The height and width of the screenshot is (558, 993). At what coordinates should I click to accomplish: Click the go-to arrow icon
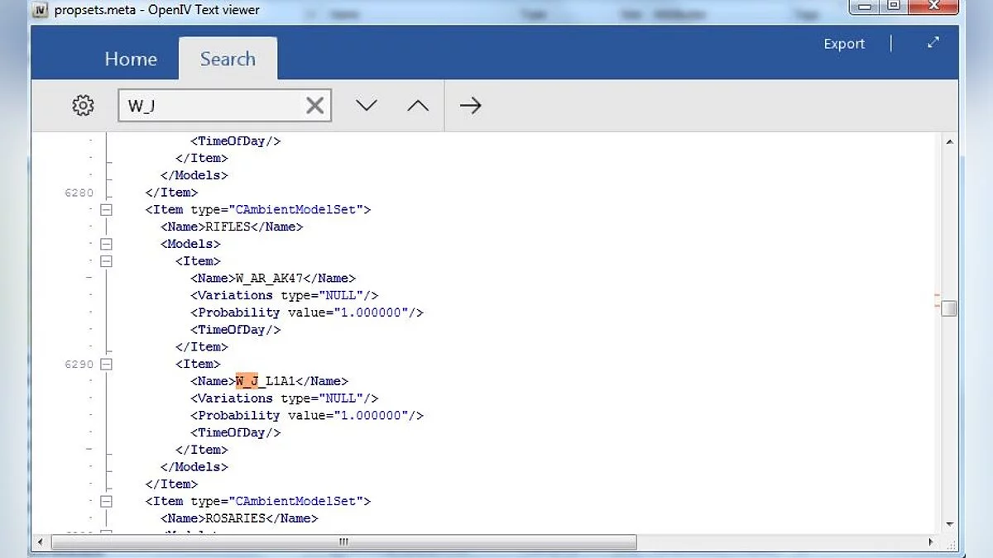[x=470, y=106]
